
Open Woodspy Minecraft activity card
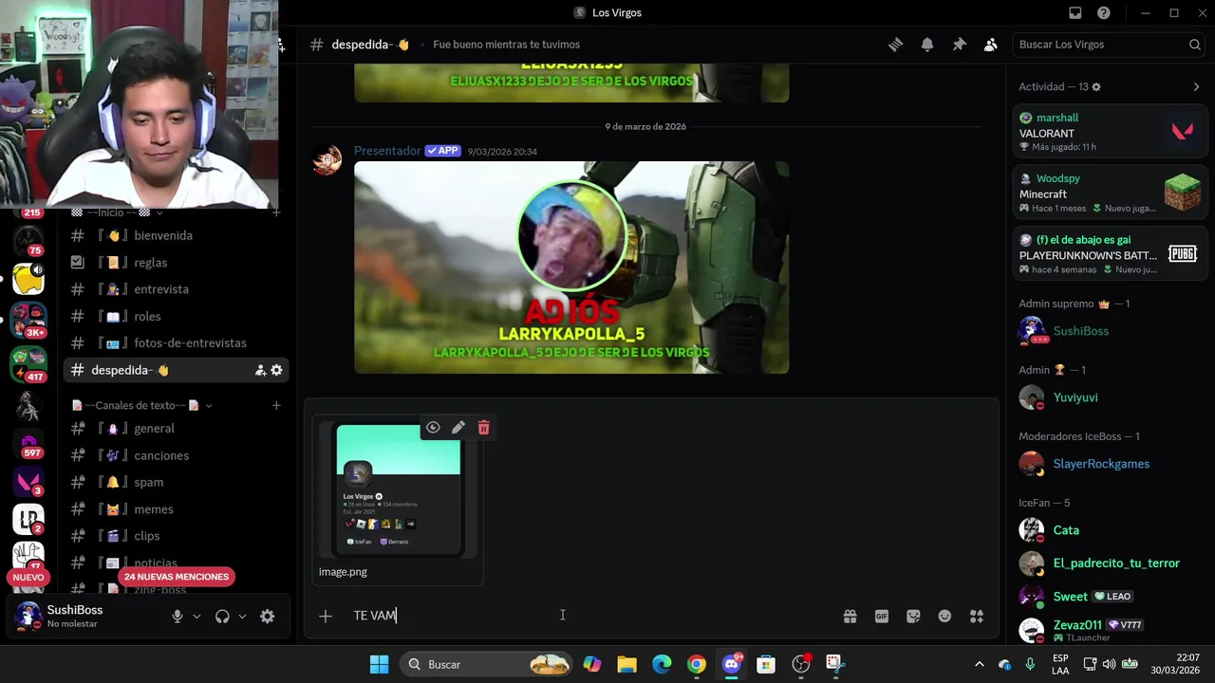[1109, 193]
